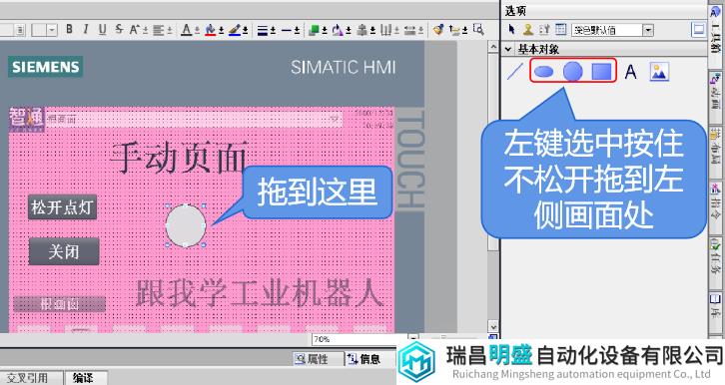Select the Rectangle basic object
This screenshot has width=725, height=385.
click(x=601, y=72)
